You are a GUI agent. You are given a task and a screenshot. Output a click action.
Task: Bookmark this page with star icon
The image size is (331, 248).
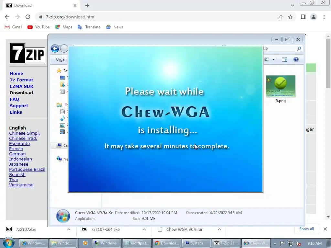290,17
